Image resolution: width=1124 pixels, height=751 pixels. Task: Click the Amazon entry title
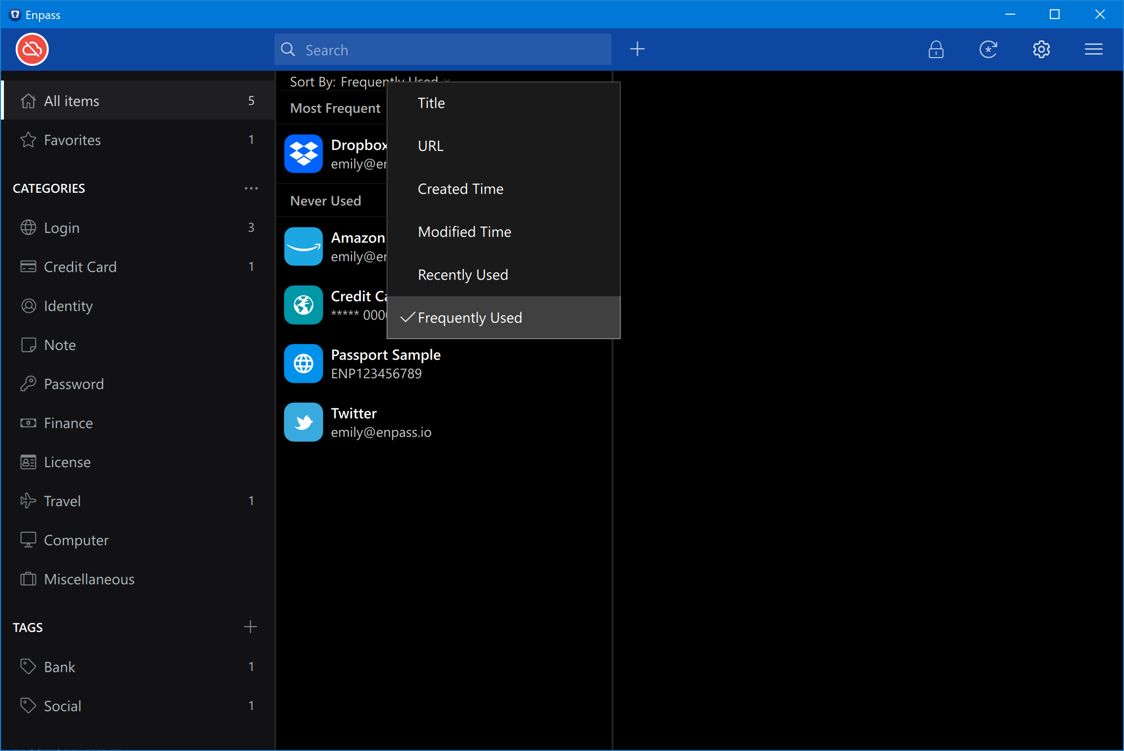(358, 238)
